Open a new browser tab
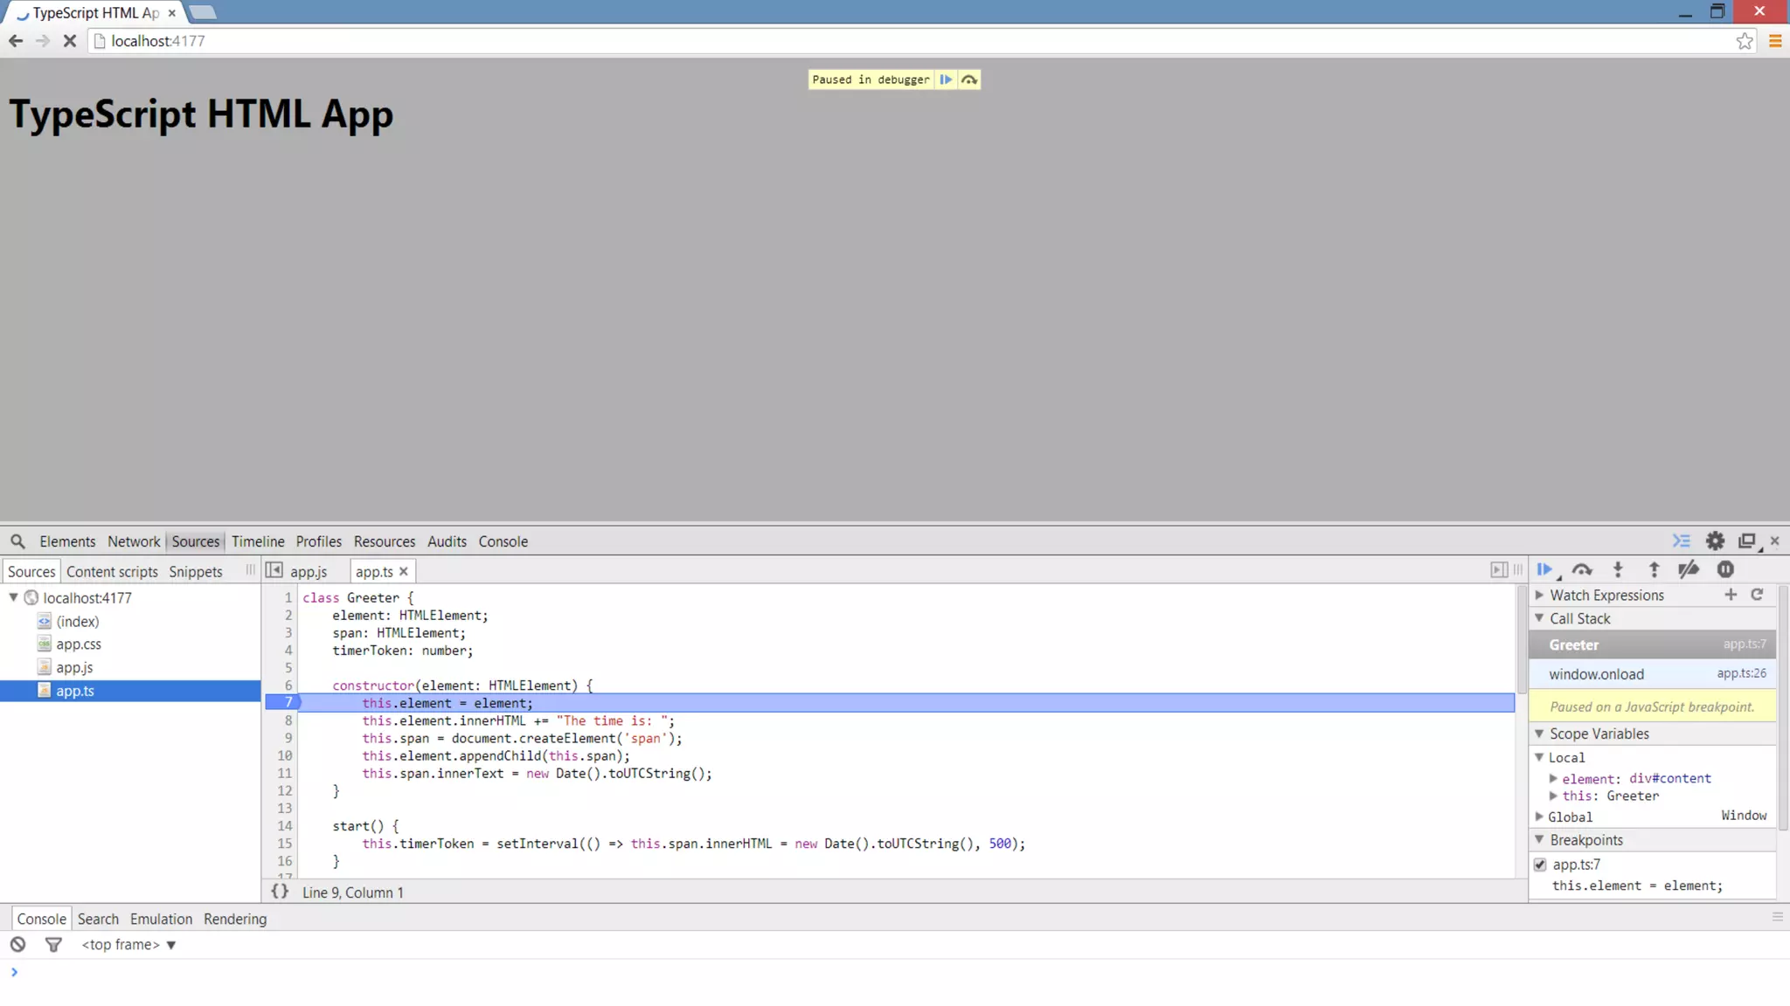Image resolution: width=1790 pixels, height=1006 pixels. (x=202, y=12)
